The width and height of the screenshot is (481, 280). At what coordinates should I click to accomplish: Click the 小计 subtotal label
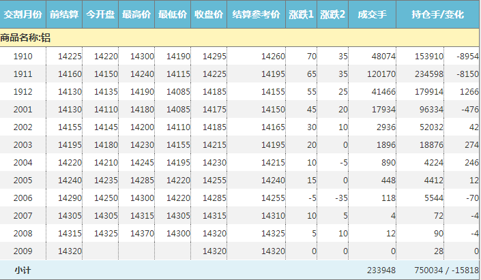click(x=23, y=270)
